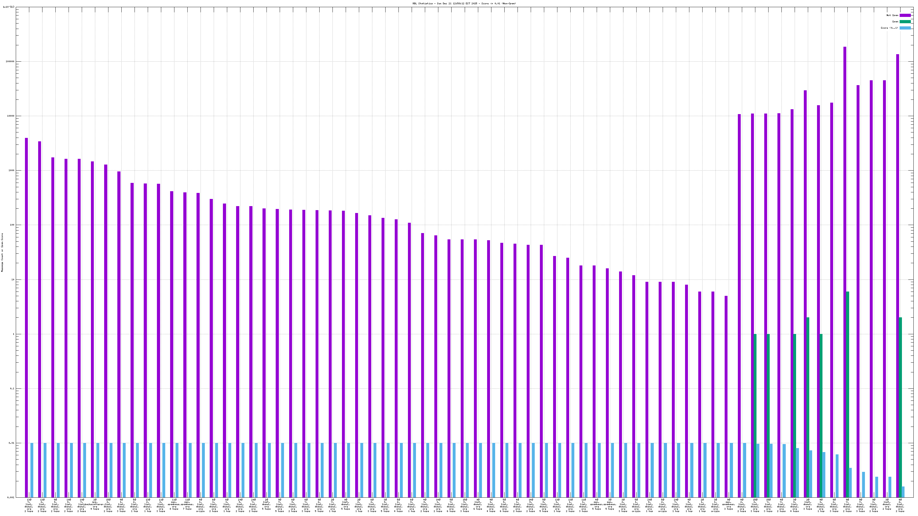
Task: Click the tallest green Spam bar
Action: click(847, 392)
